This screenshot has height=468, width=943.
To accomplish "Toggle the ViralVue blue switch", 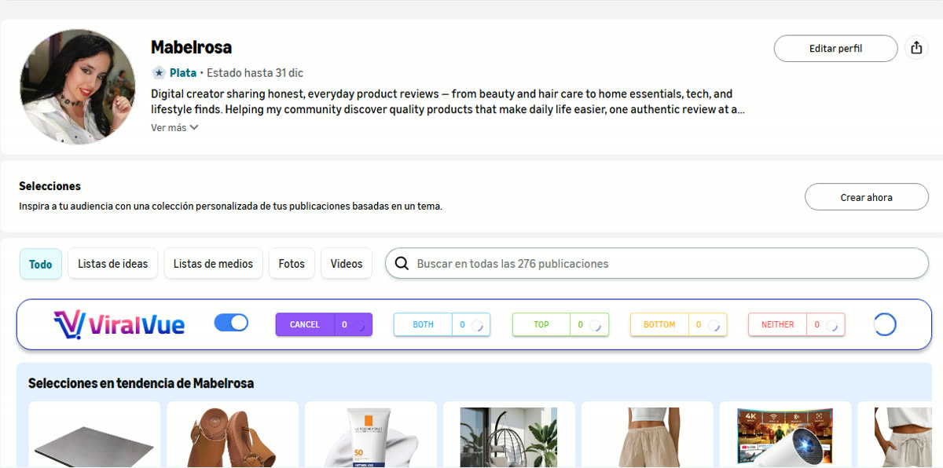I will [x=231, y=323].
